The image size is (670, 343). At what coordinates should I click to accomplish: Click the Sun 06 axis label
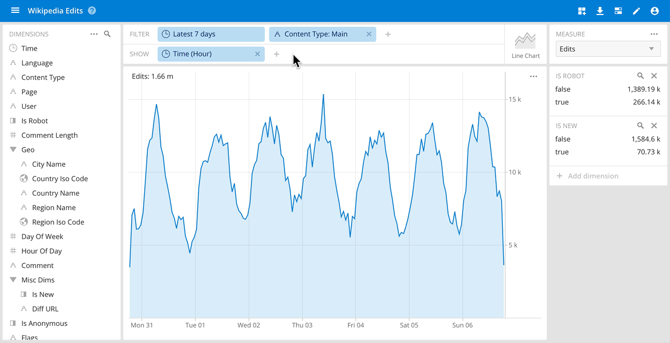463,325
